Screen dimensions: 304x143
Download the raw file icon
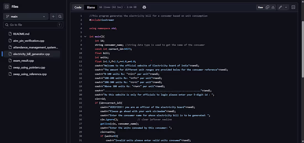pyautogui.click(x=273, y=7)
